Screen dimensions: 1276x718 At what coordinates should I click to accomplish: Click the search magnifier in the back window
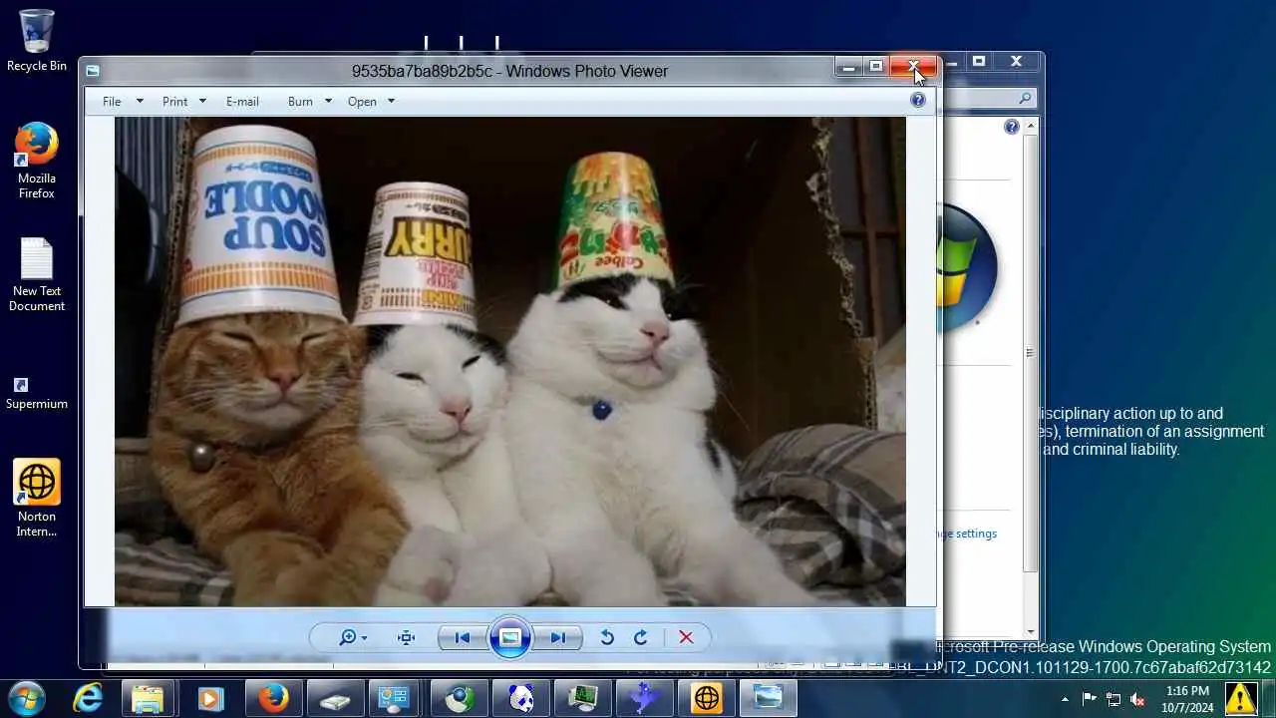pyautogui.click(x=1024, y=99)
